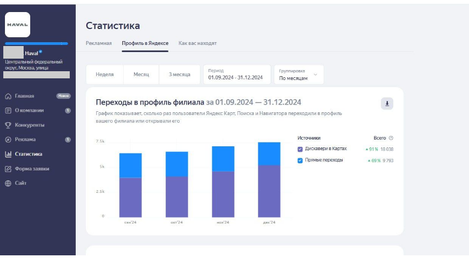The height and width of the screenshot is (263, 469).
Task: Select the Реклама sidebar icon
Action: pos(8,140)
